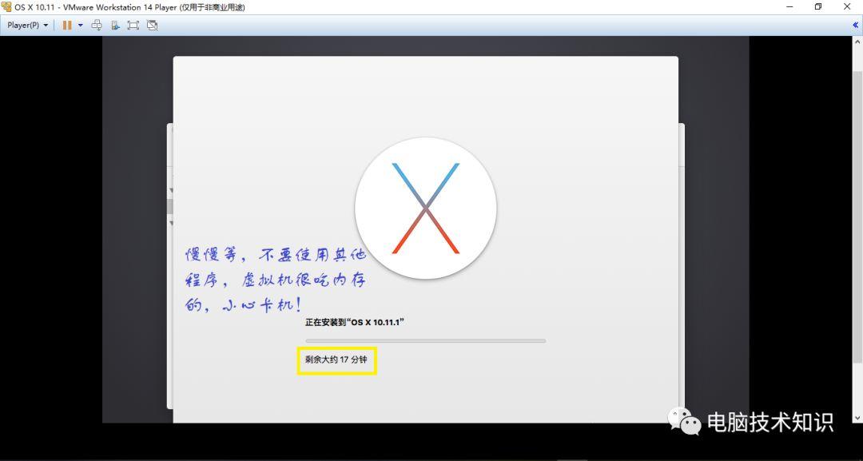Click the text "剩余大约 17 分钟"

[x=336, y=360]
